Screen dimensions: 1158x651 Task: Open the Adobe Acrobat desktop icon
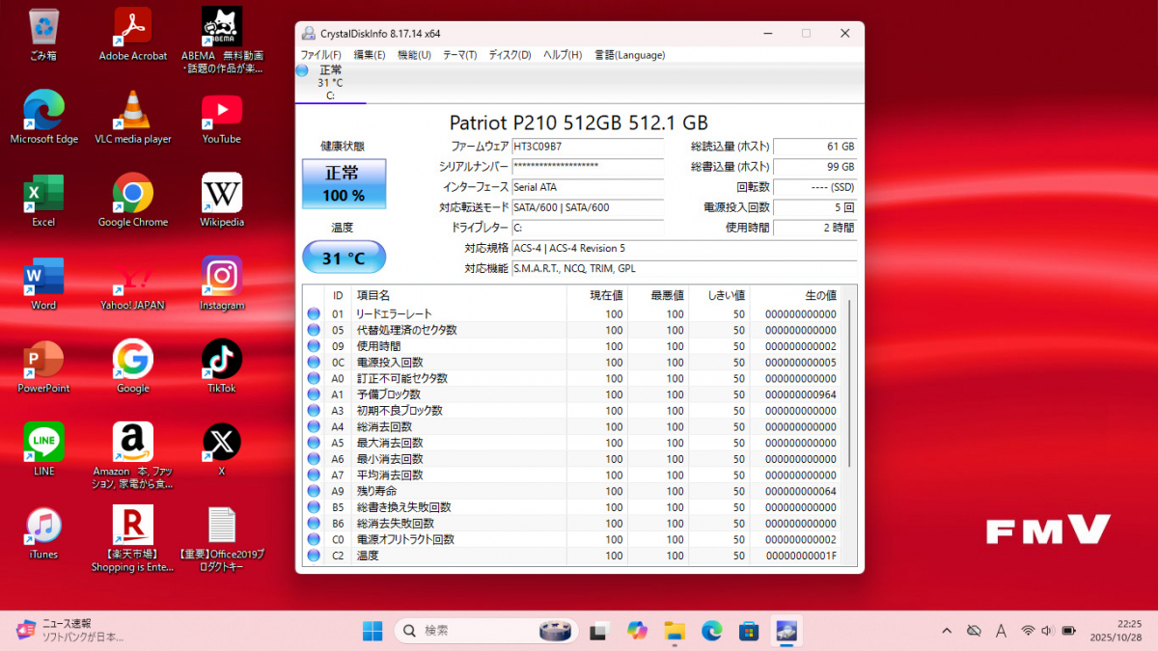[133, 29]
